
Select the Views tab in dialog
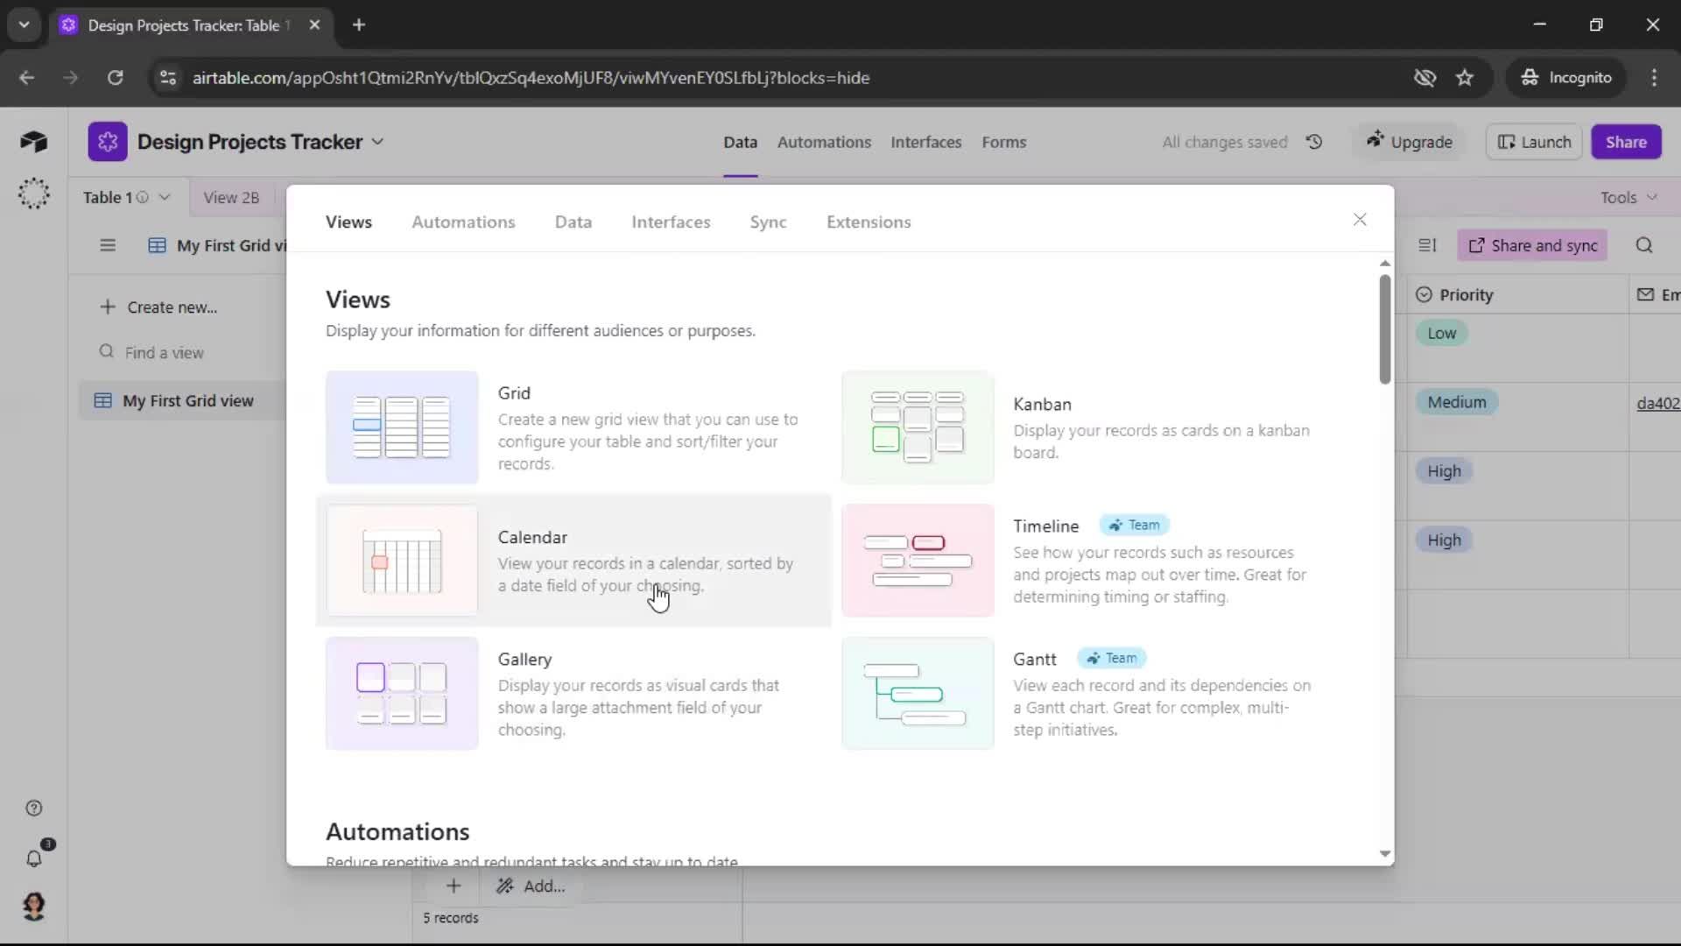(348, 222)
